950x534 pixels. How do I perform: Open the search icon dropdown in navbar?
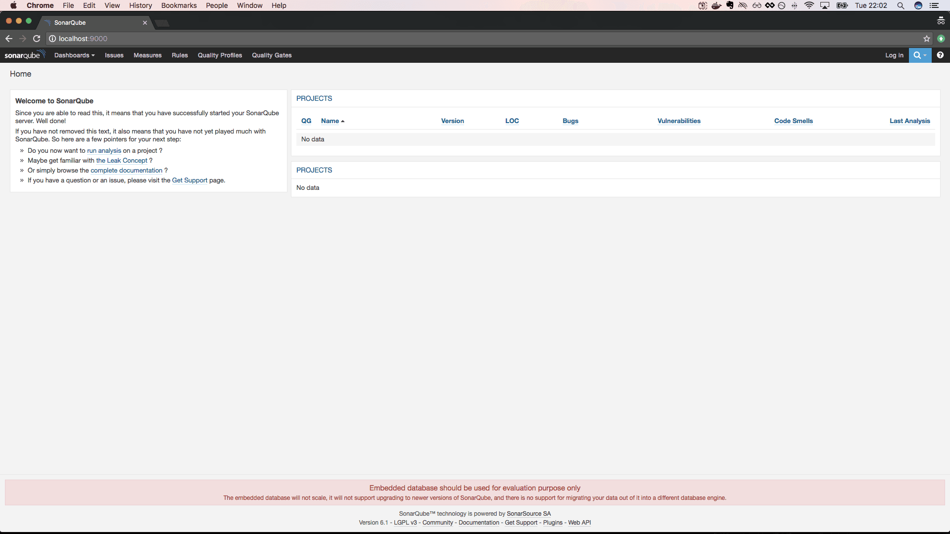(x=920, y=55)
